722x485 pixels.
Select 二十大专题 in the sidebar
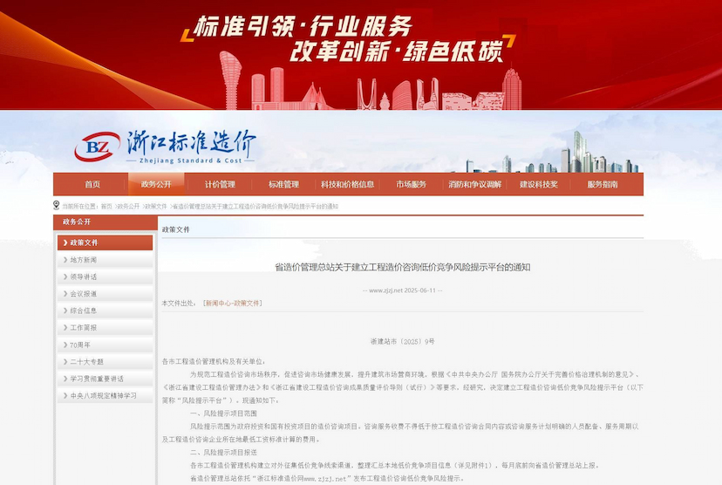105,361
